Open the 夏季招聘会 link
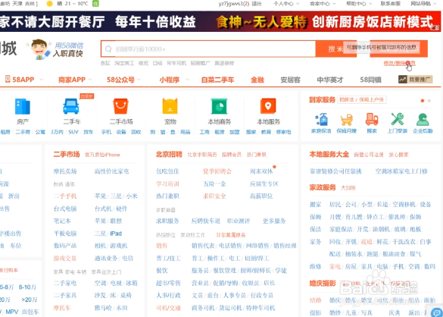Viewport: 443px width, 317px height. [x=217, y=171]
